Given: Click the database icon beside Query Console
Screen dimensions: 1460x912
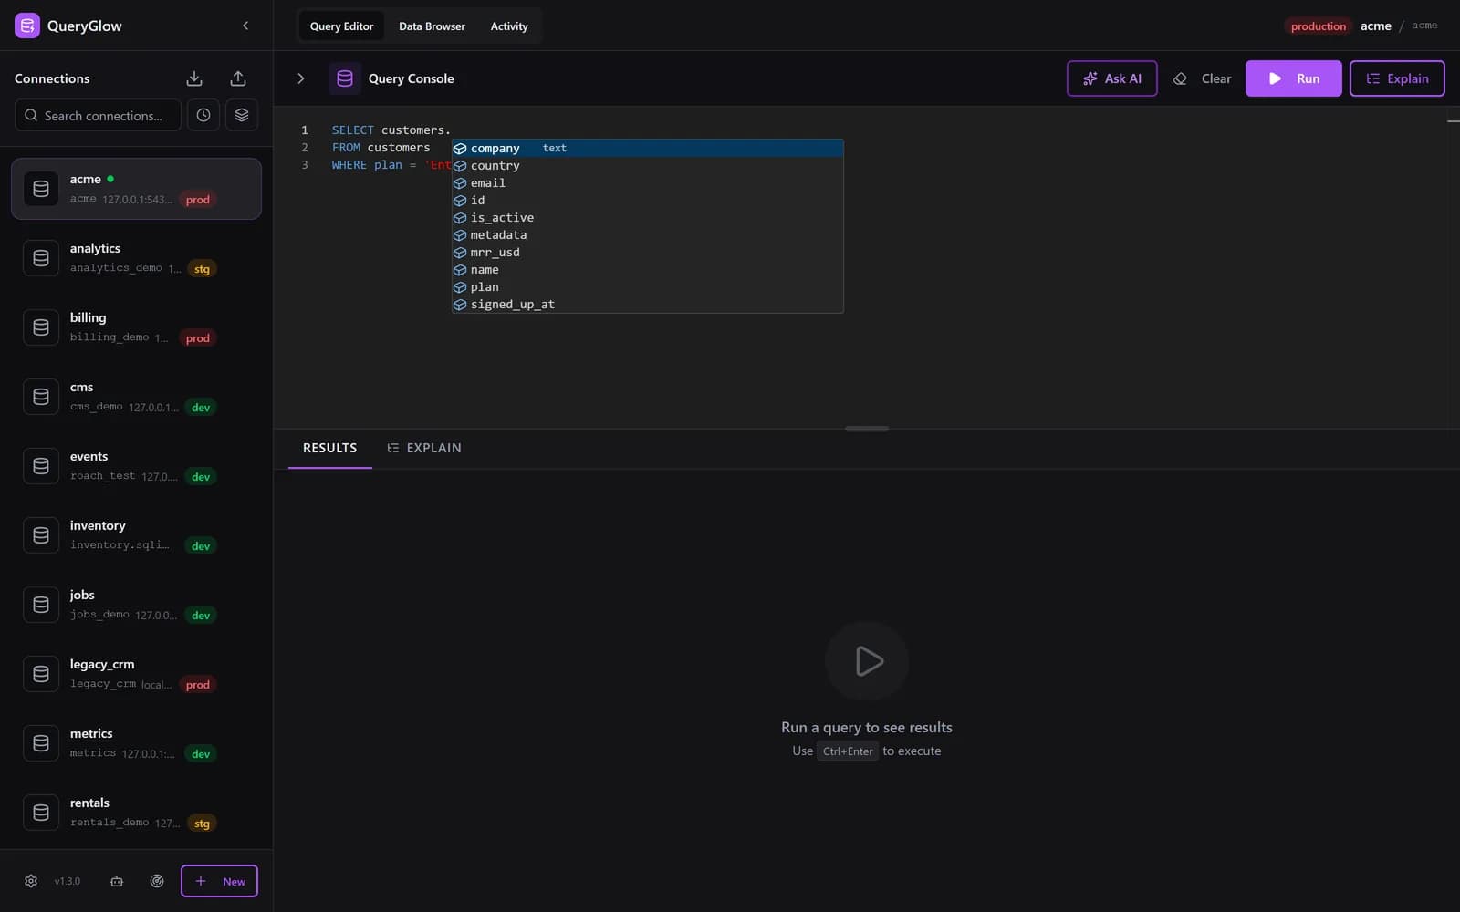Looking at the screenshot, I should tap(345, 78).
